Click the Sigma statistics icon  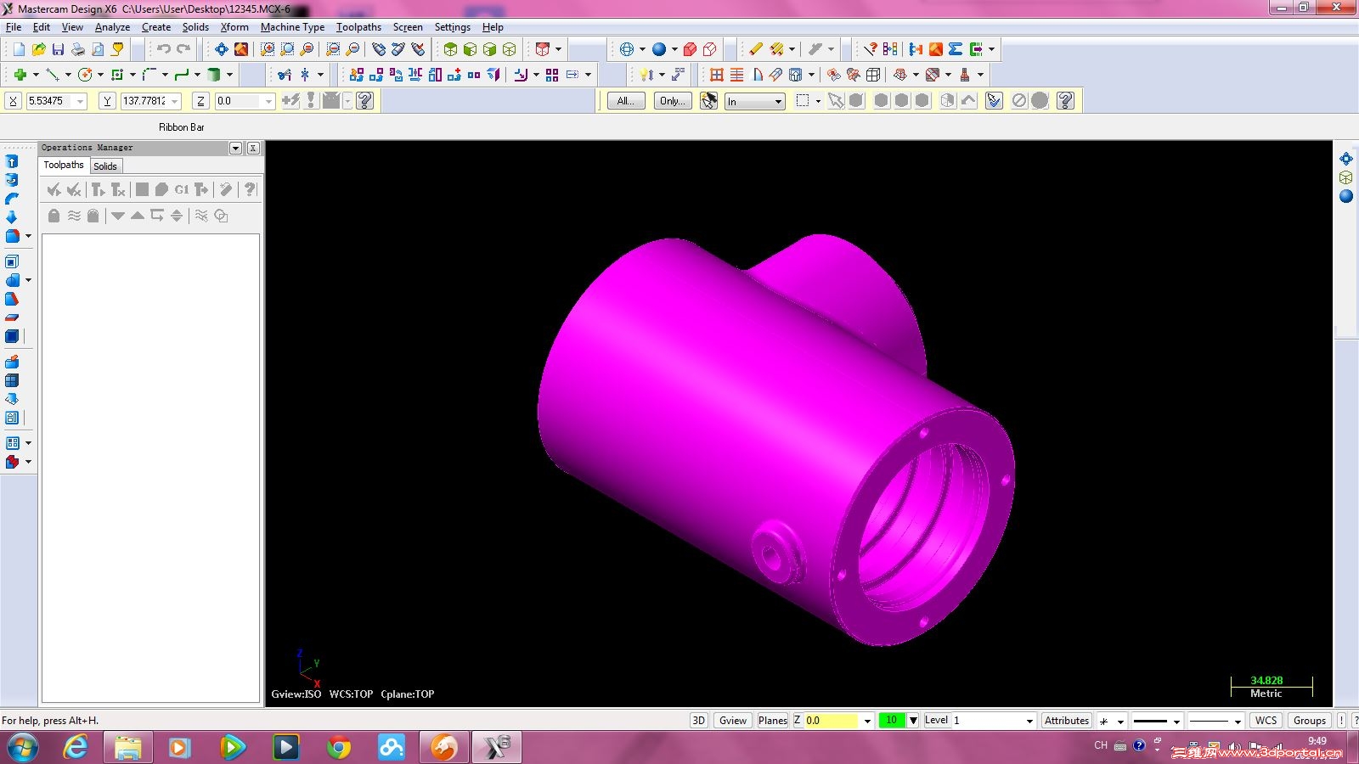pyautogui.click(x=956, y=49)
